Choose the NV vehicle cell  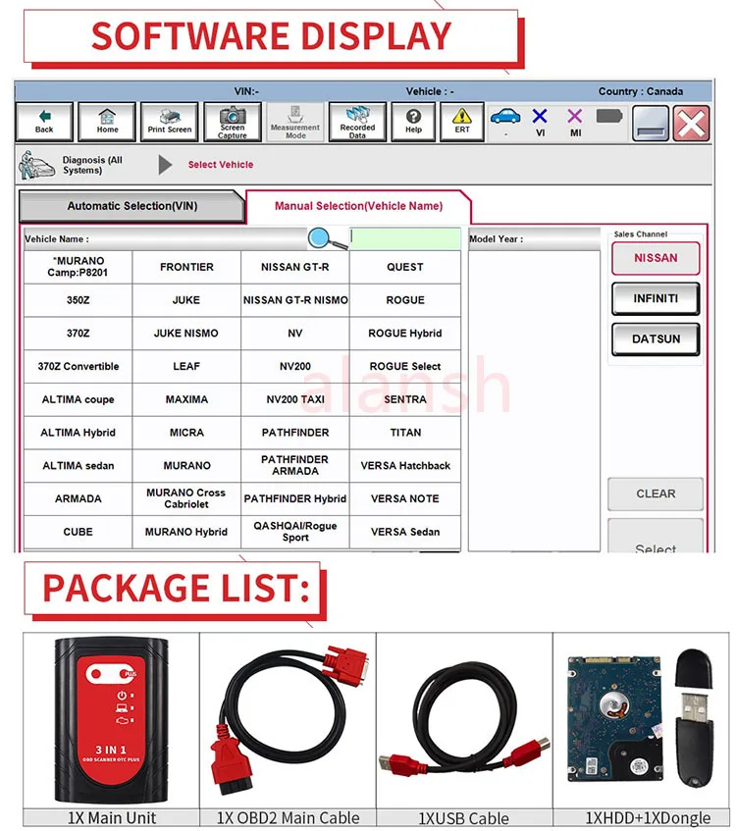tap(295, 334)
